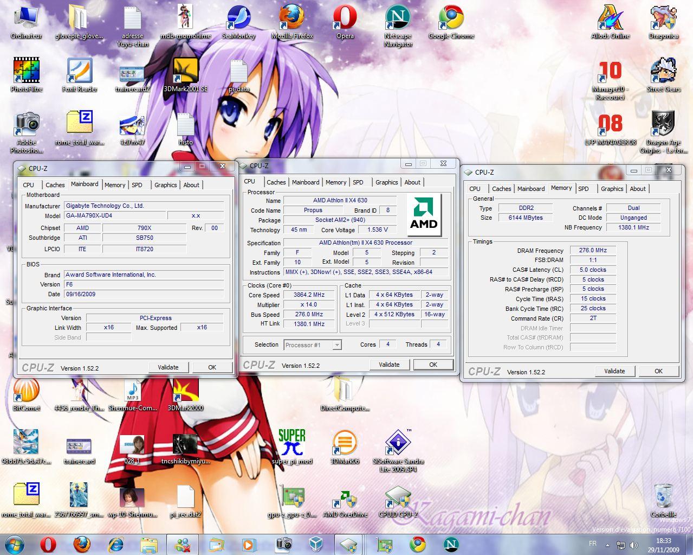This screenshot has width=693, height=555.
Task: Open the Corbeille recycle bin icon
Action: click(x=663, y=501)
